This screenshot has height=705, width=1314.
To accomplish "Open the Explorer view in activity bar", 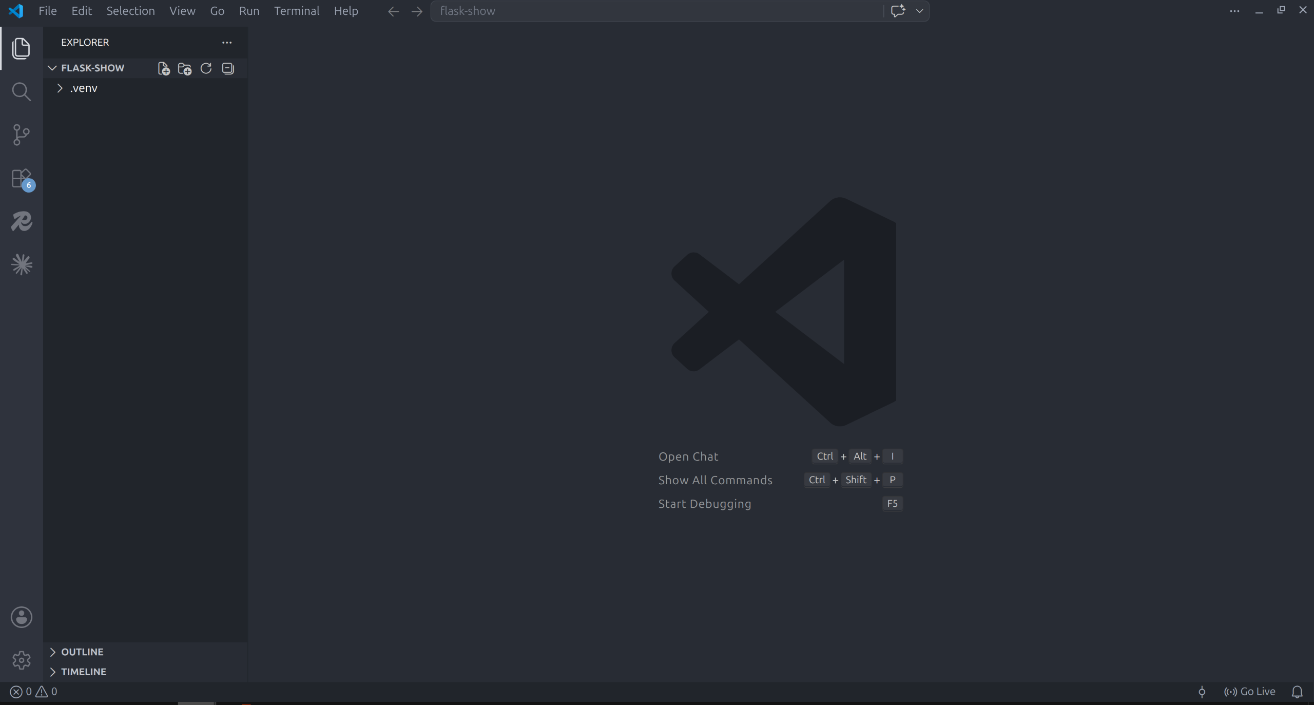I will coord(21,48).
